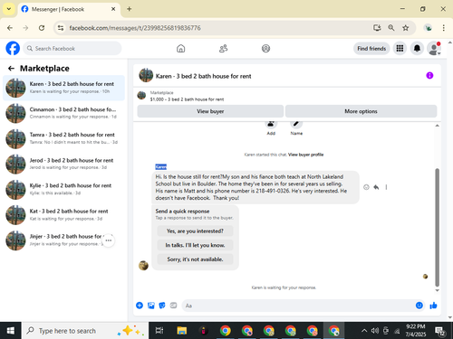Click the back arrow beside Marketplace
This screenshot has width=453, height=339.
pos(11,69)
